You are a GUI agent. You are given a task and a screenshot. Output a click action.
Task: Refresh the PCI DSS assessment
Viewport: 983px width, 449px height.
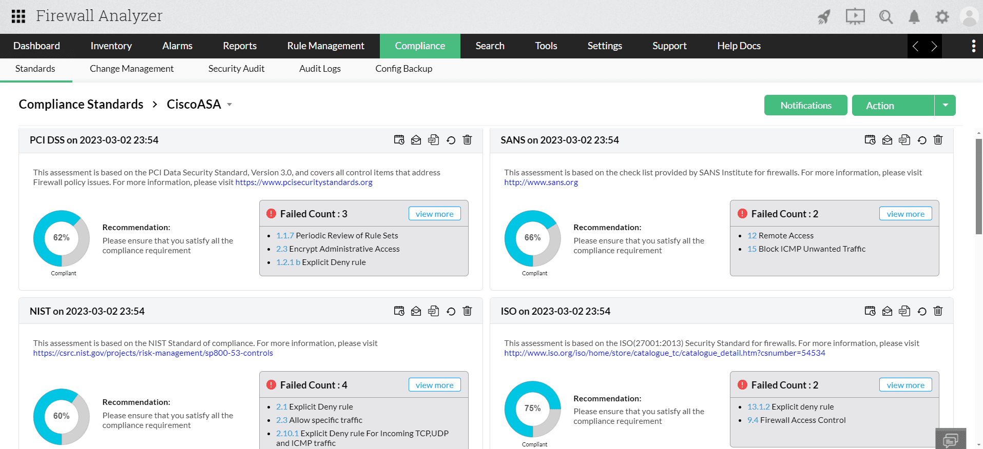click(451, 140)
